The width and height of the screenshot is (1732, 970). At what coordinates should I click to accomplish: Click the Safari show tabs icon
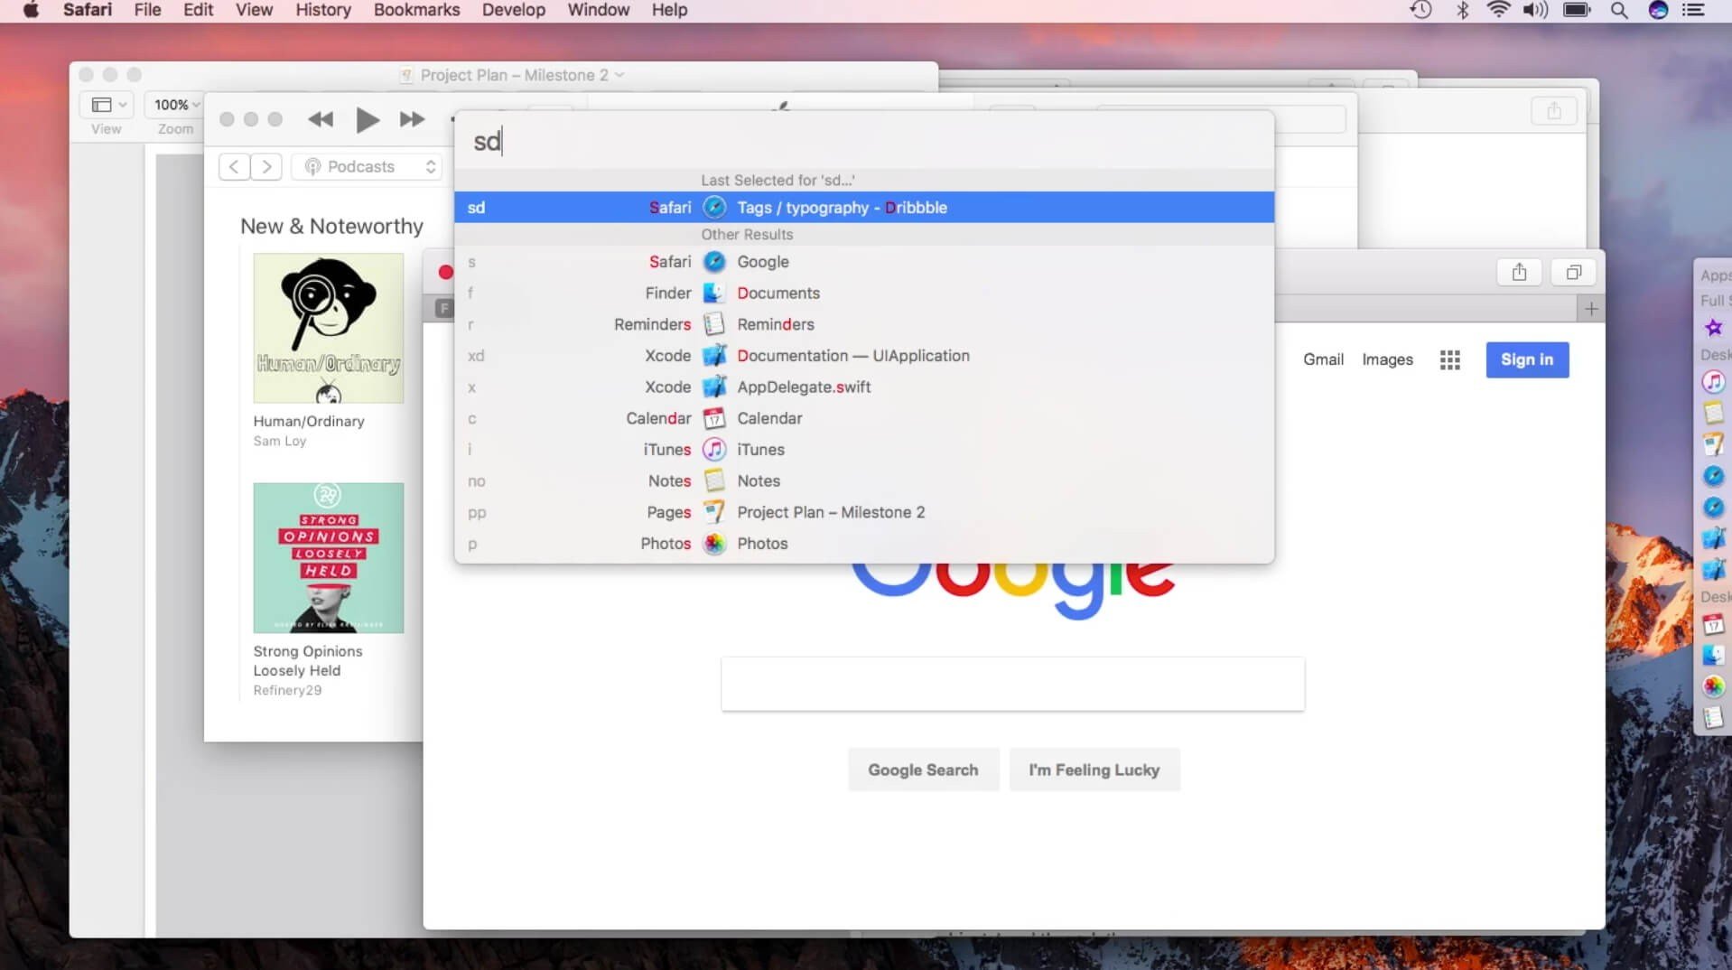click(x=1573, y=273)
